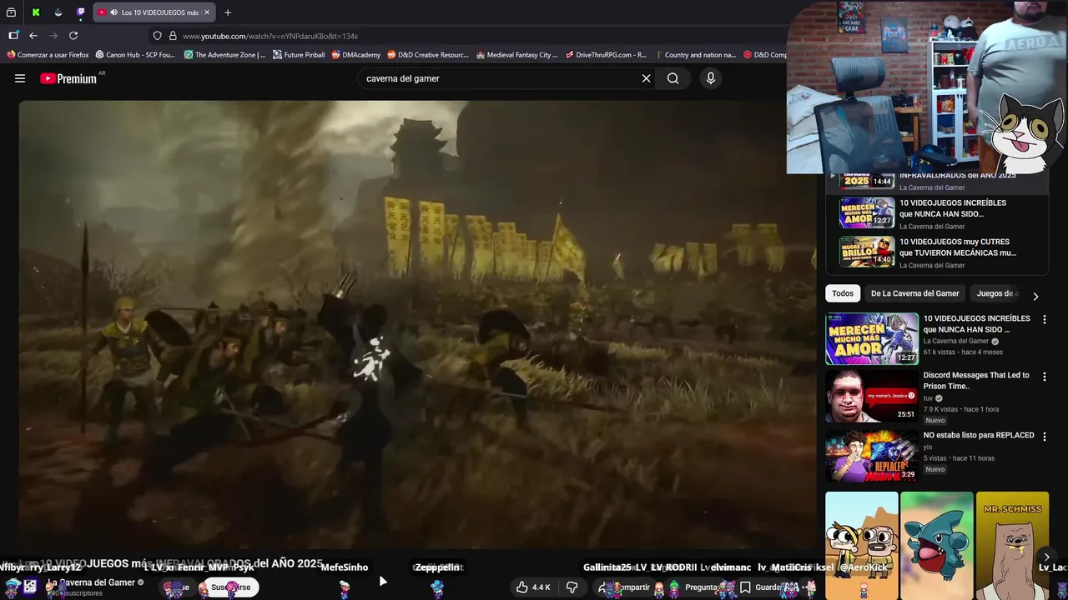Viewport: 1068px width, 600px height.
Task: Click the Suscribirse subscribe button
Action: [230, 587]
